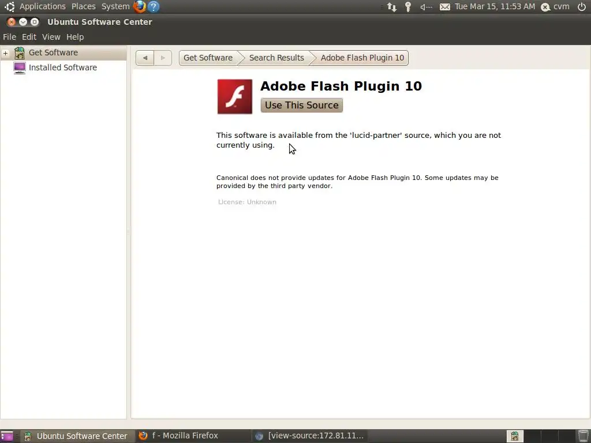Click the key icon in top panel

tap(408, 7)
